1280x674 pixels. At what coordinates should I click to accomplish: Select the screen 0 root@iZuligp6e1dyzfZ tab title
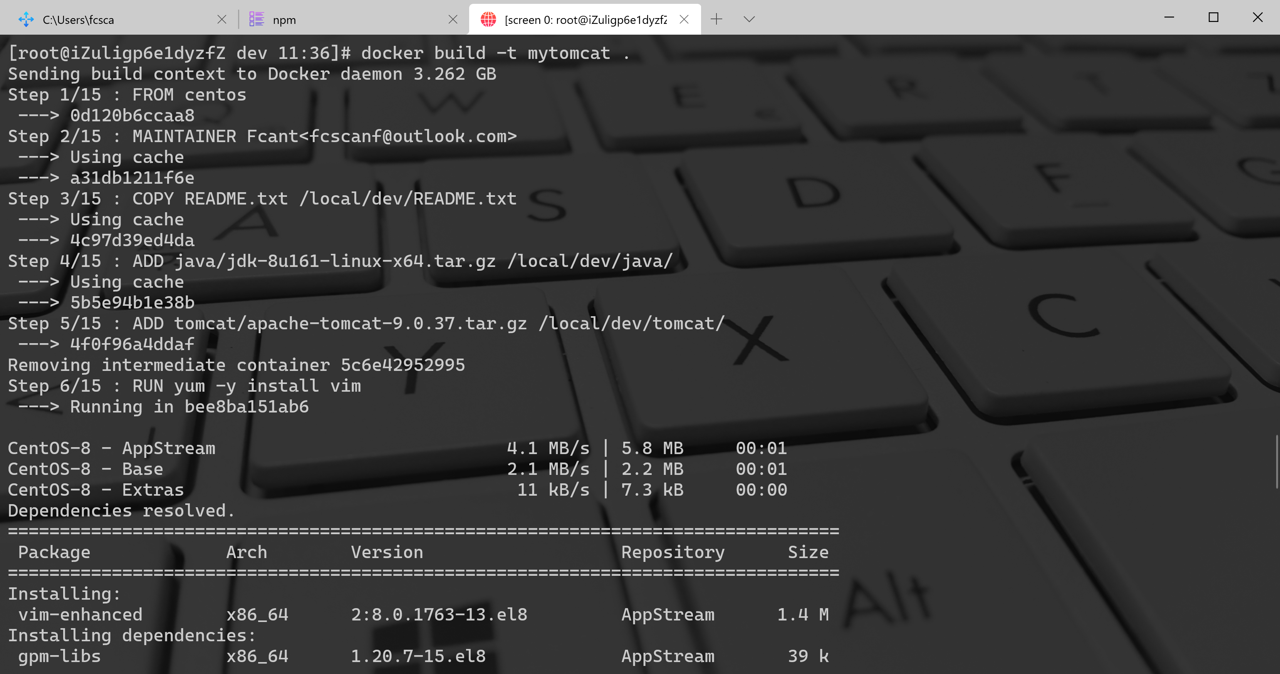(x=585, y=20)
